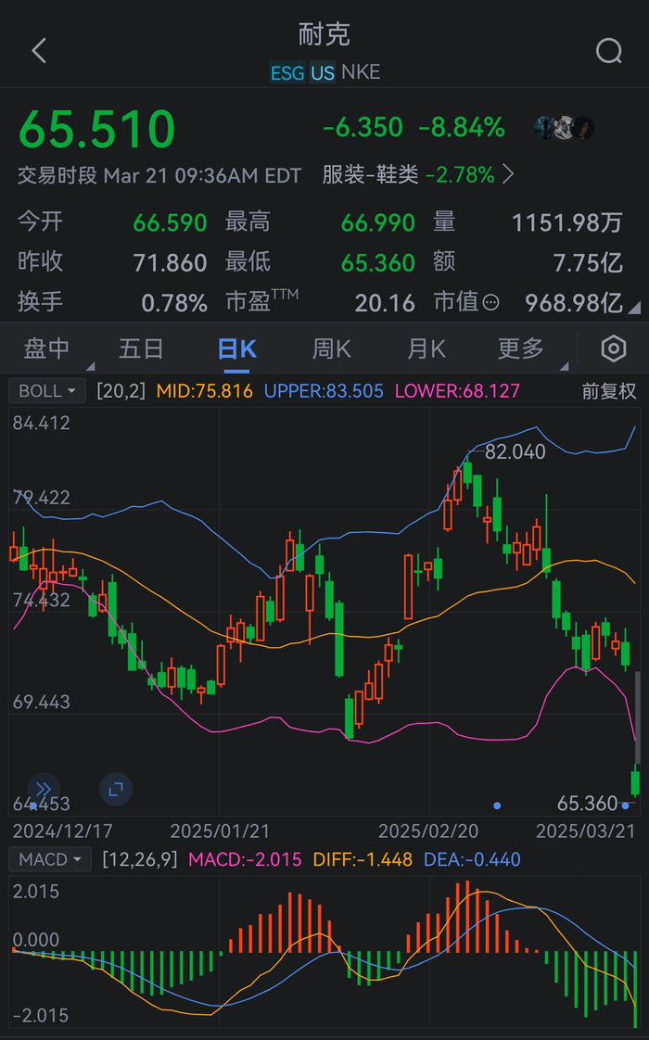Screen dimensions: 649x1040
Task: Tap the percent change -8.84%
Action: point(462,127)
